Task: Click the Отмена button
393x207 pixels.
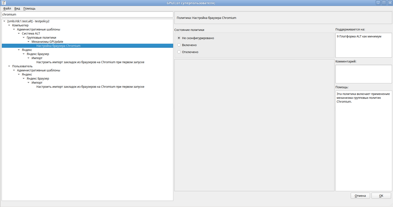Action: tap(360, 196)
